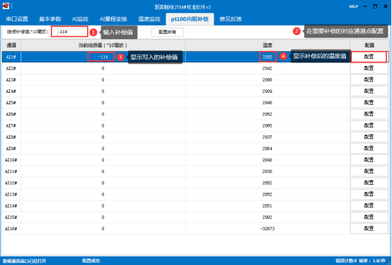Click the temperature value in AI2# row

pos(267,68)
